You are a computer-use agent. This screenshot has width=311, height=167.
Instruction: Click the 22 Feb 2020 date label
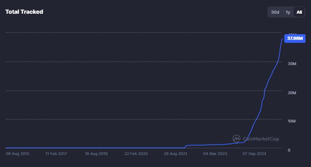(136, 154)
